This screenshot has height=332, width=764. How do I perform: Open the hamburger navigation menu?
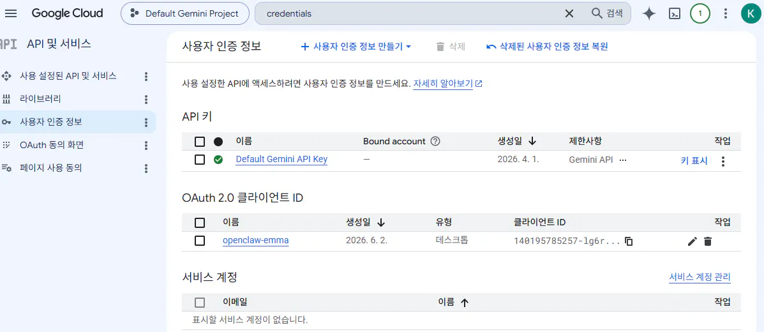coord(10,13)
